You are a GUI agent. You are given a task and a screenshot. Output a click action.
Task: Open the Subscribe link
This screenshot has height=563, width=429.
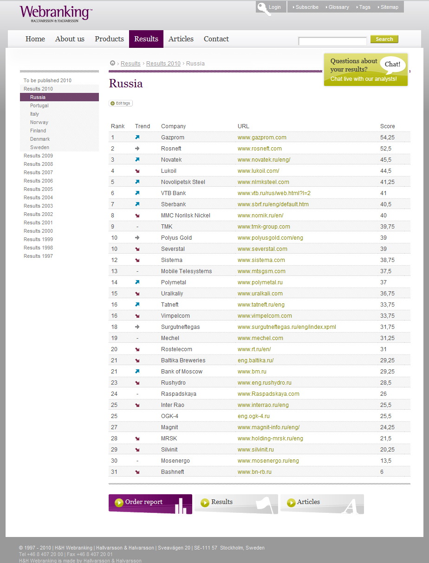click(307, 7)
